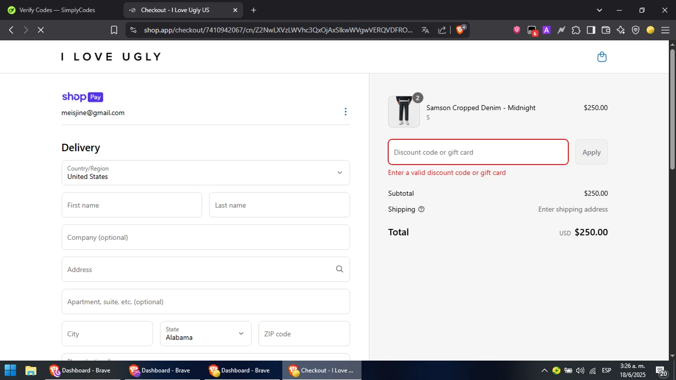Click the I LOVE UGLY store logo
676x380 pixels.
pyautogui.click(x=111, y=57)
